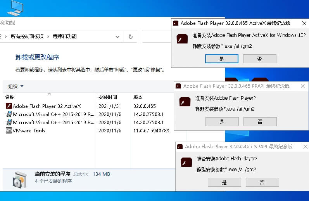Expand the 程序和功能 breadcrumb chevron
The width and height of the screenshot is (309, 201).
(48, 36)
